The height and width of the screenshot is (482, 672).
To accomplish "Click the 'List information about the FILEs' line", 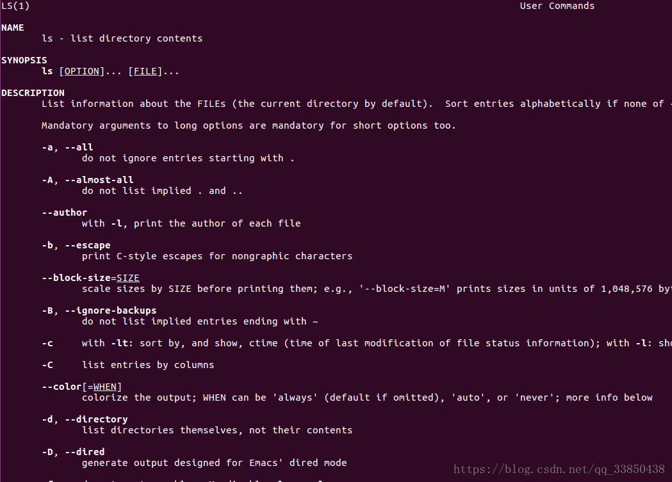I will (x=357, y=104).
